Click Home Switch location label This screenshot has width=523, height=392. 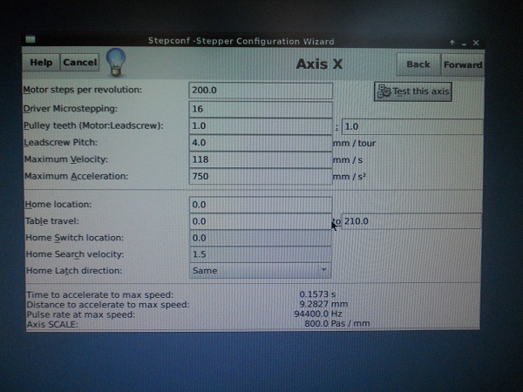75,238
